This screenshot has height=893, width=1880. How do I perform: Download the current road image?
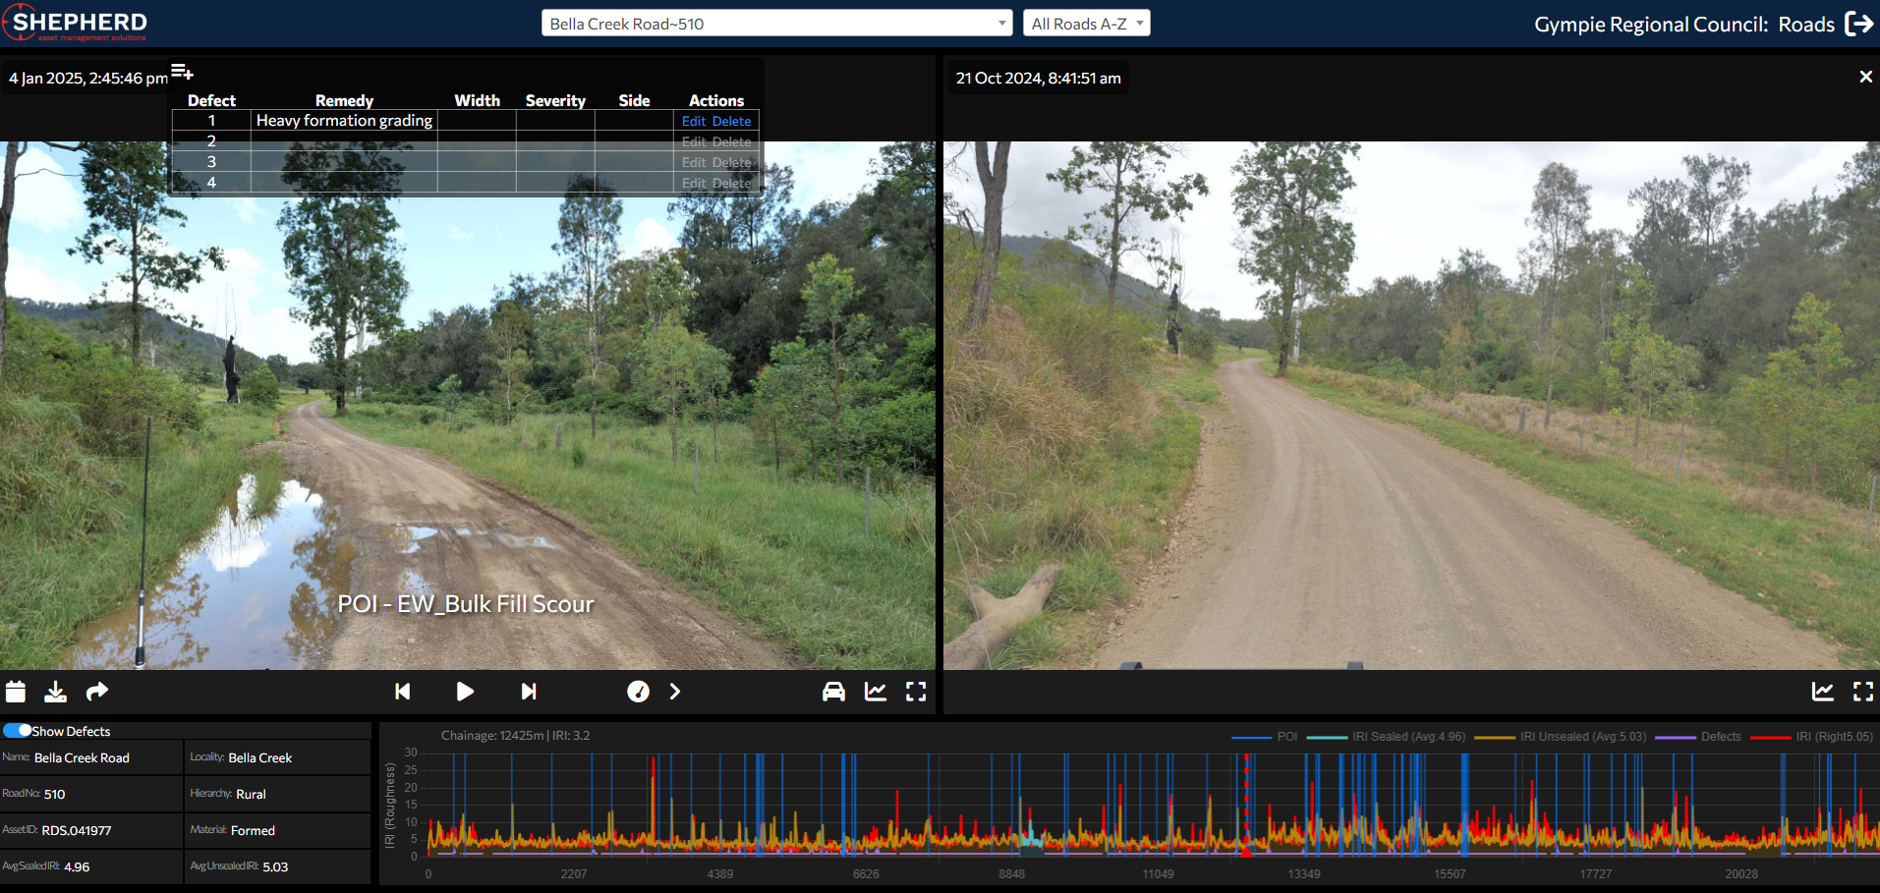56,692
